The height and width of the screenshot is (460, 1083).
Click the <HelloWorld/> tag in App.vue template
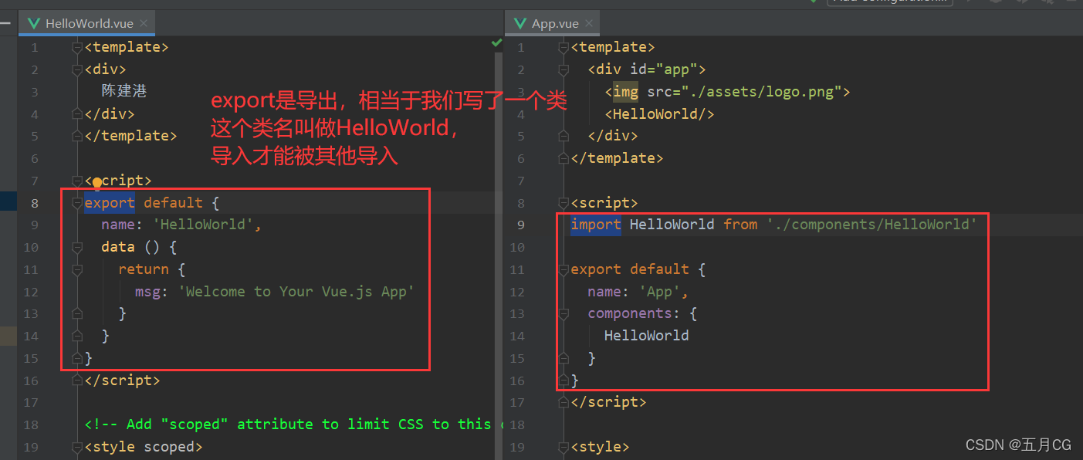pyautogui.click(x=659, y=114)
